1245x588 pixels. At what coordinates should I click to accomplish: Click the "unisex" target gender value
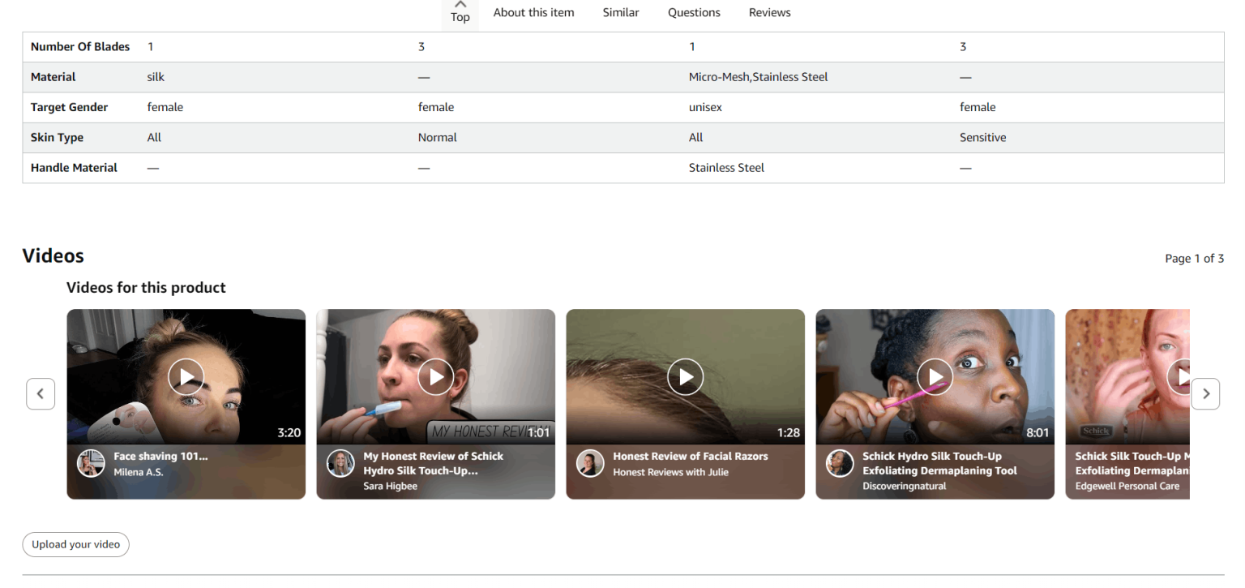click(705, 107)
